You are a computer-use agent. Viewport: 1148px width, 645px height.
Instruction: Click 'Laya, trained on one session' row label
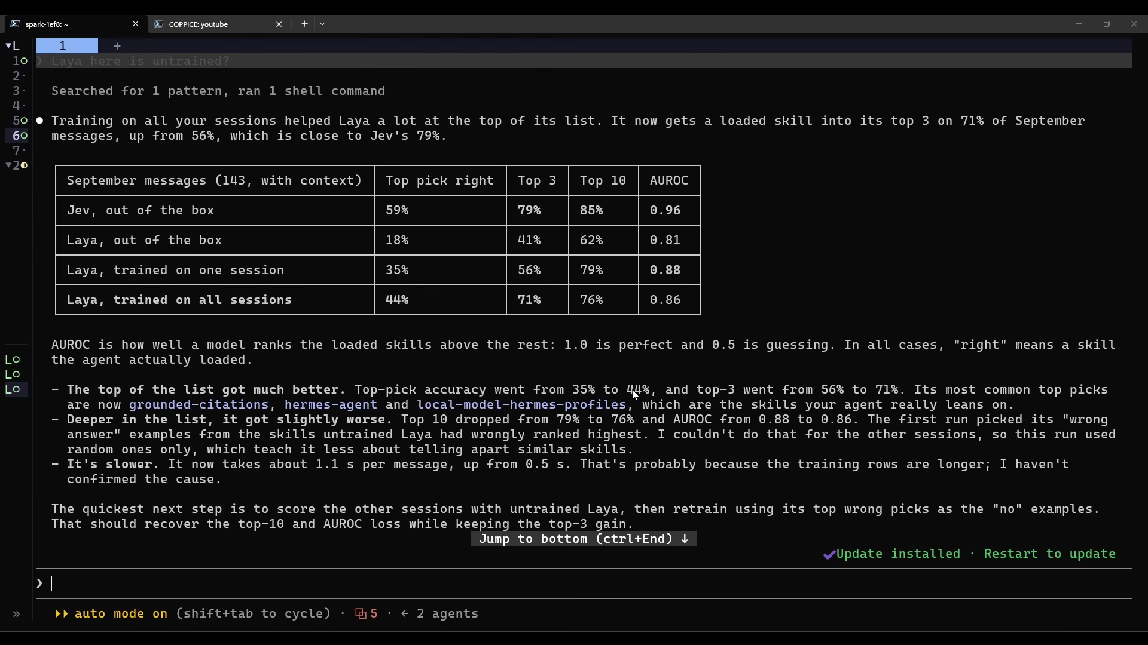pos(175,270)
